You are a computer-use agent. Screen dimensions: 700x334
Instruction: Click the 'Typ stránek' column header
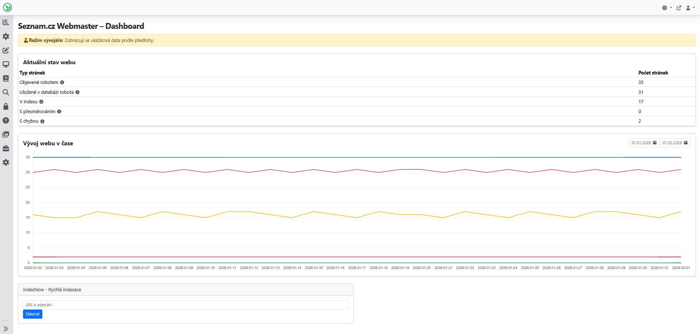point(32,73)
